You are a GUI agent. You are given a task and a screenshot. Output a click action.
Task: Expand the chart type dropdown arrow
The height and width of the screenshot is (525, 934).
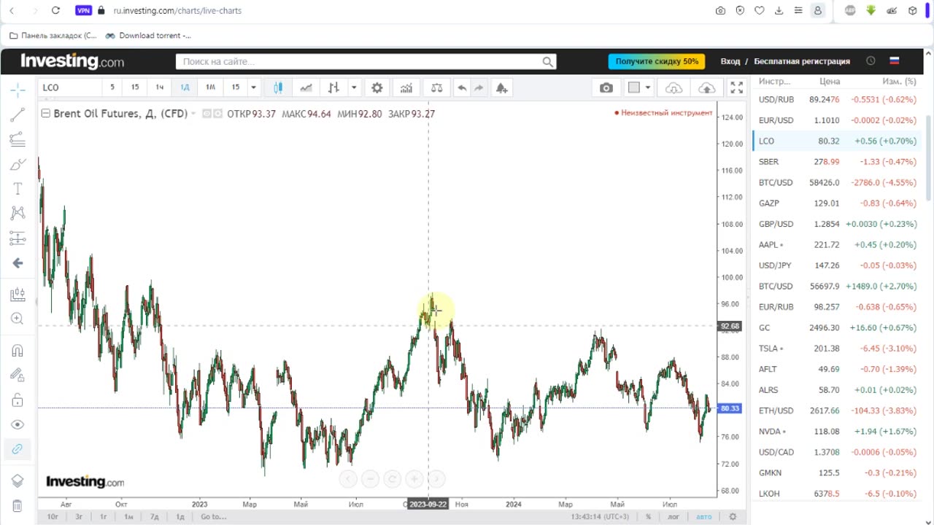pos(354,87)
